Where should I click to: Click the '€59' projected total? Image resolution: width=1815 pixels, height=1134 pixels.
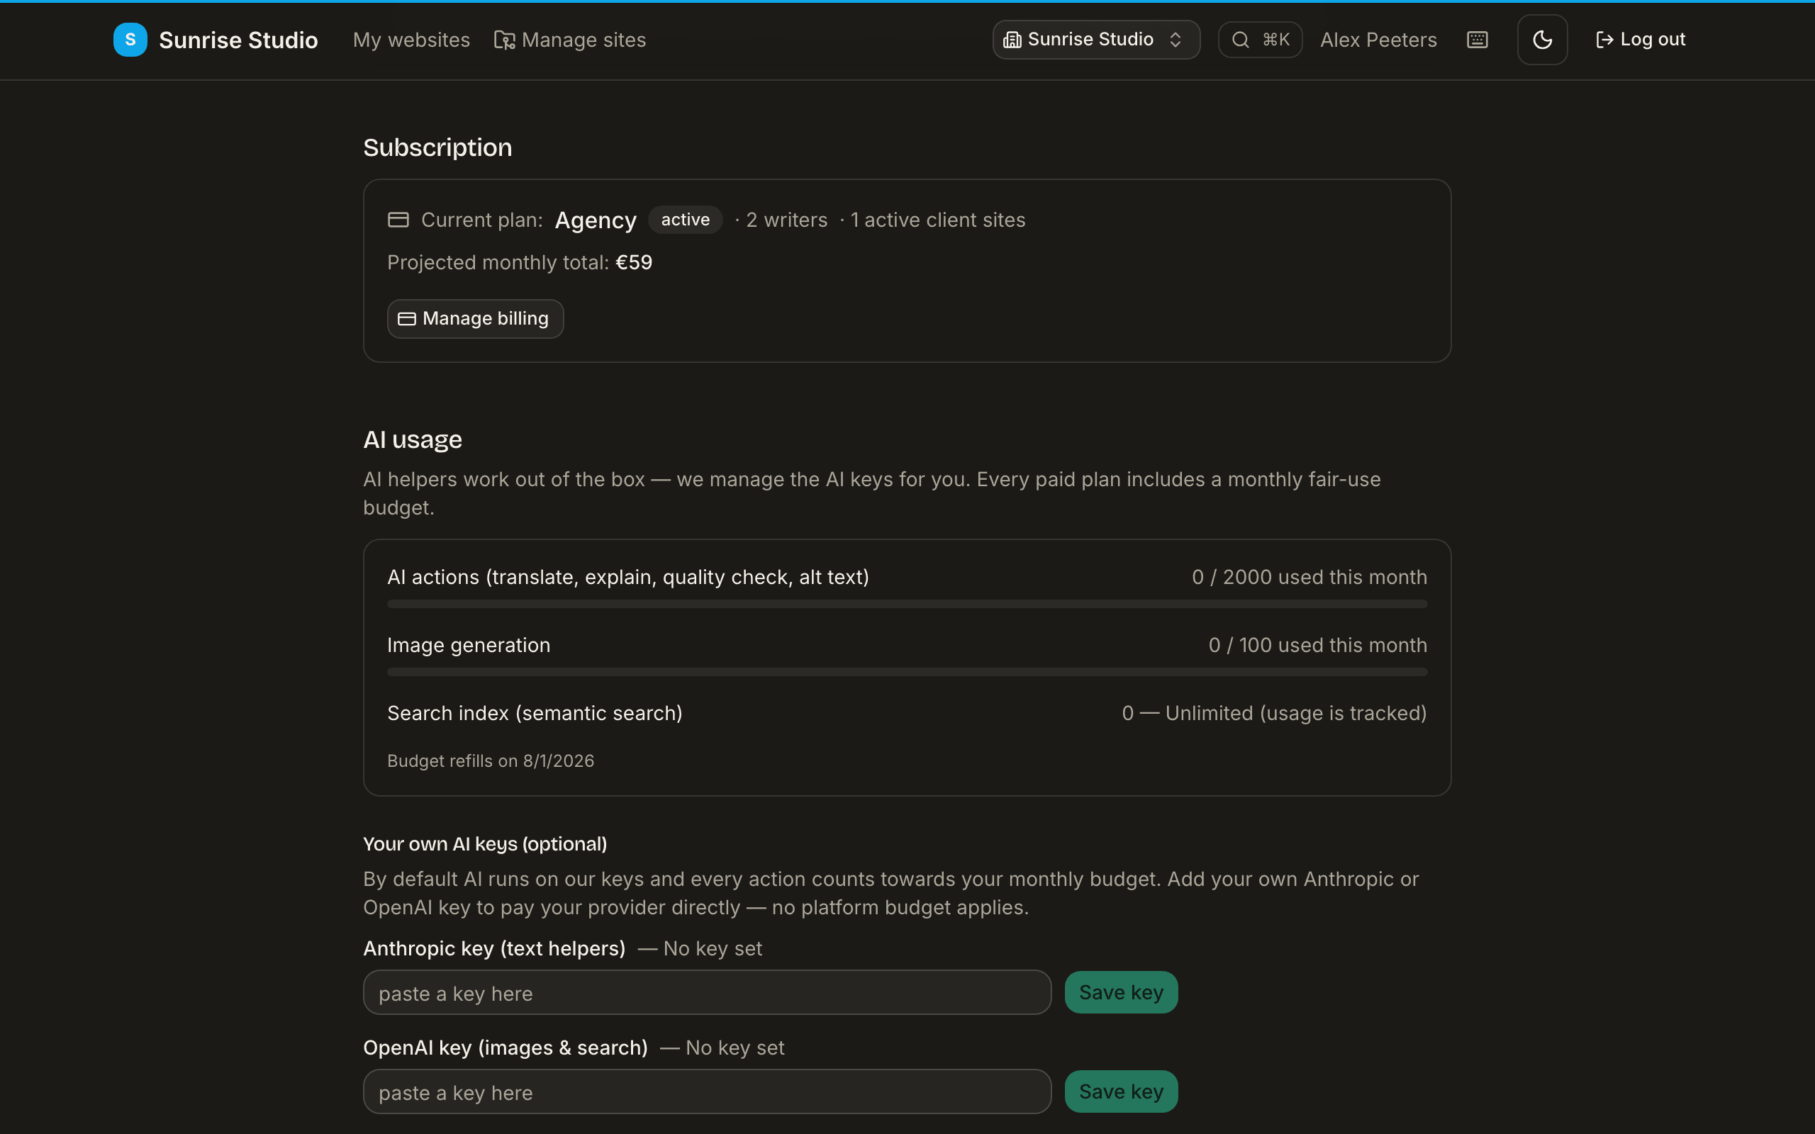click(634, 262)
